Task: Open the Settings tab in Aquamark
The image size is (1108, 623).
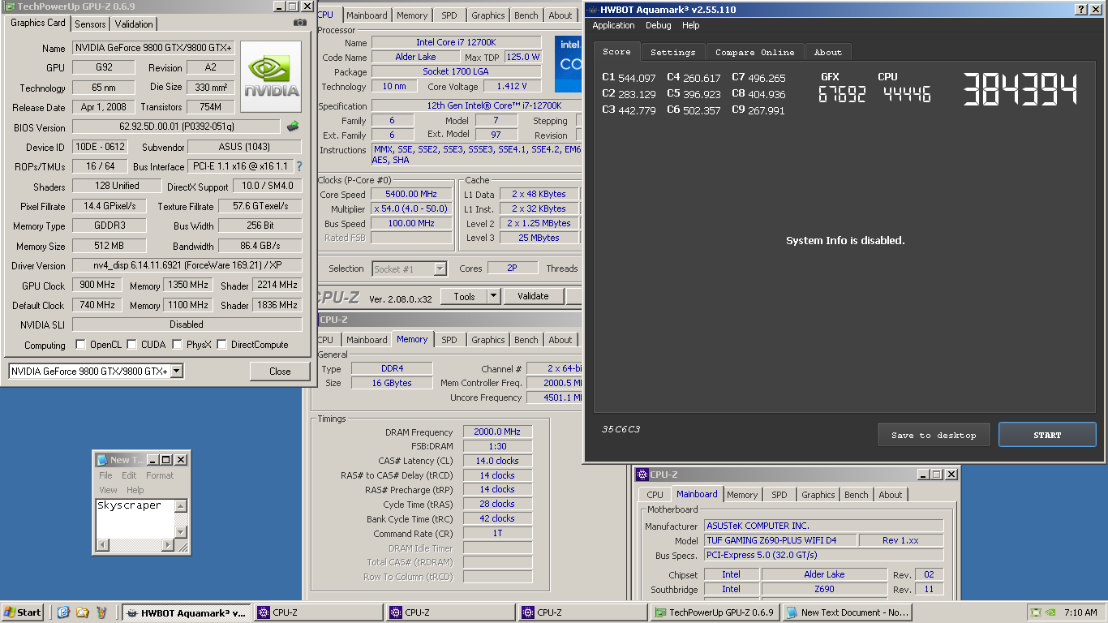Action: coord(672,52)
